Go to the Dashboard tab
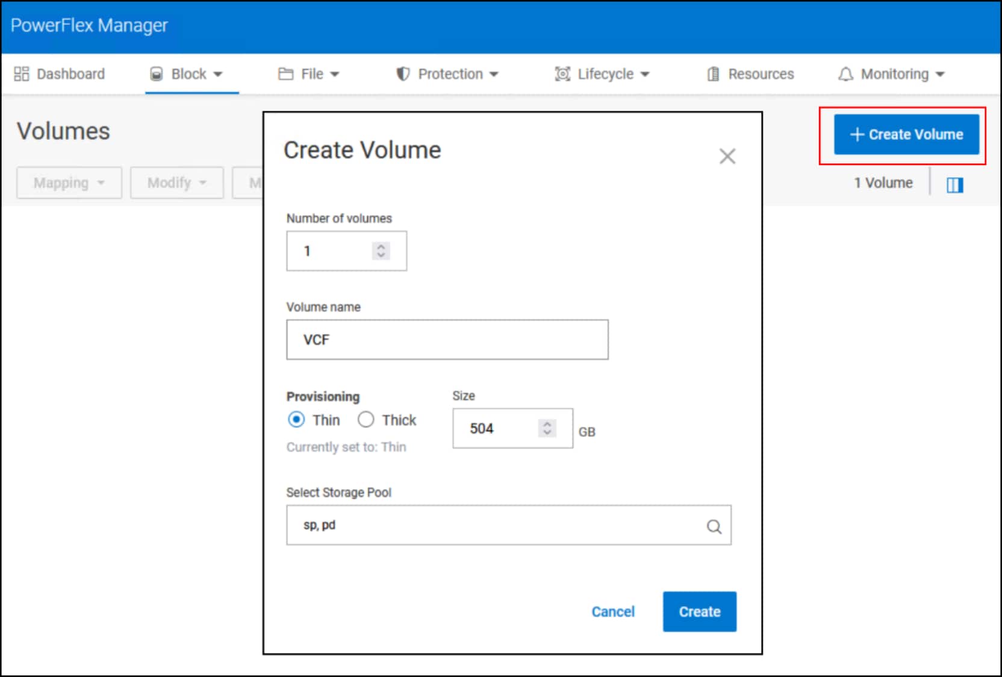Screen dimensions: 1002x677 coord(60,73)
